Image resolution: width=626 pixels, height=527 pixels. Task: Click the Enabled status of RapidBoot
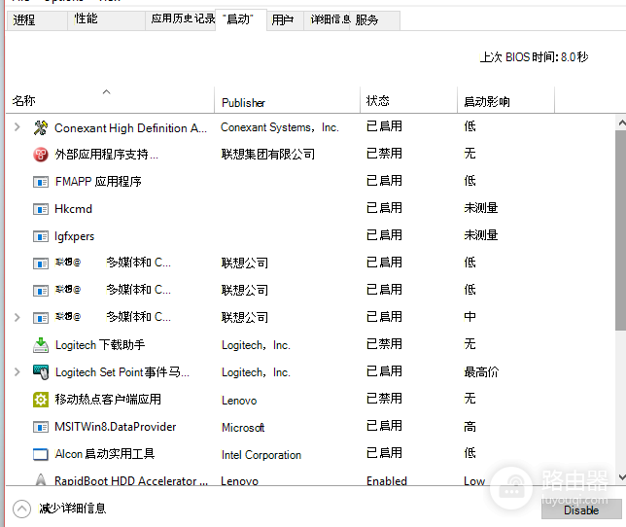[x=387, y=480]
